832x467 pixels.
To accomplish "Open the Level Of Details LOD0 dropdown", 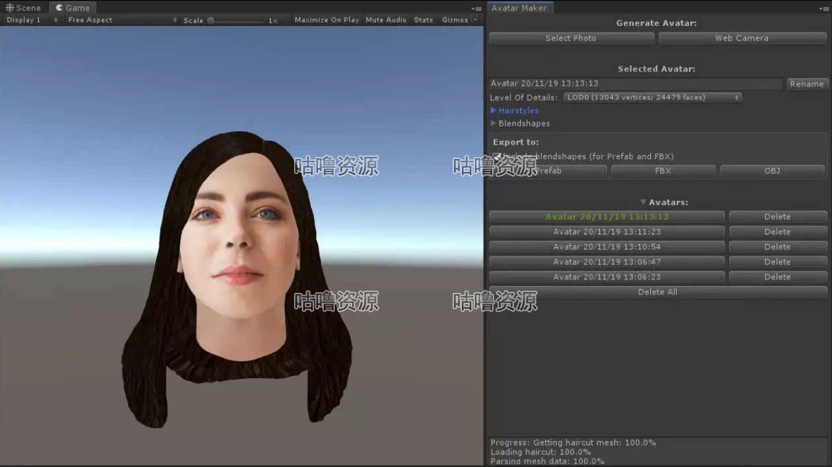I will (653, 98).
